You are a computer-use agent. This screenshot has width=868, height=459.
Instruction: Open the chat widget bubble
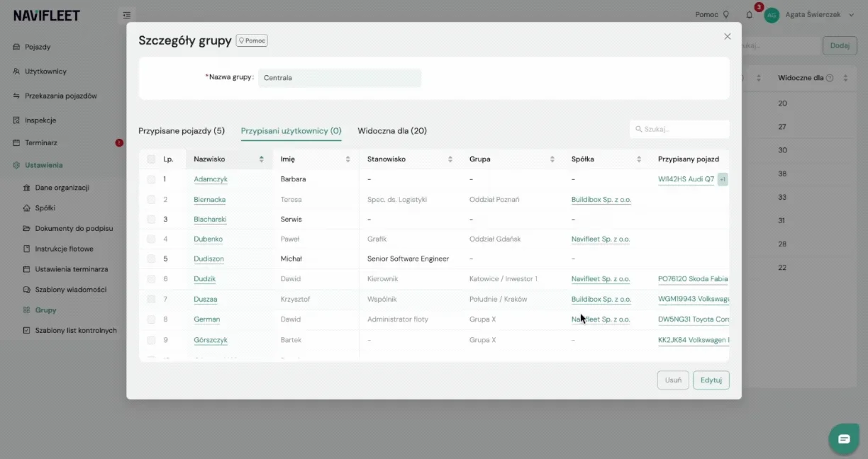click(844, 439)
